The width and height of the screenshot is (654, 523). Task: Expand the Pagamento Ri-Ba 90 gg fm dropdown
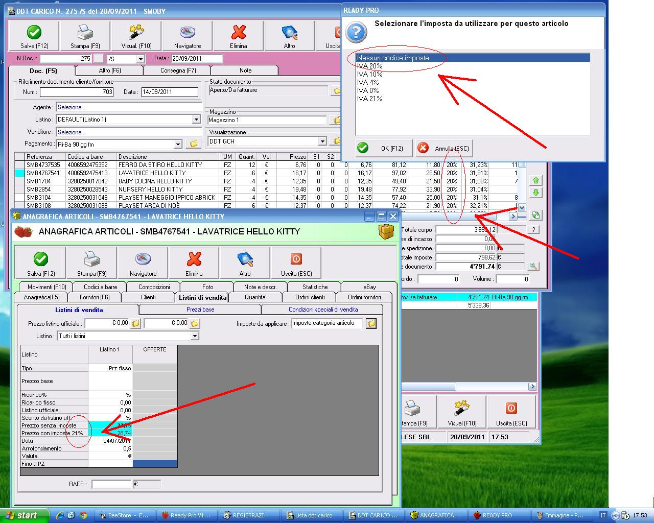click(178, 144)
